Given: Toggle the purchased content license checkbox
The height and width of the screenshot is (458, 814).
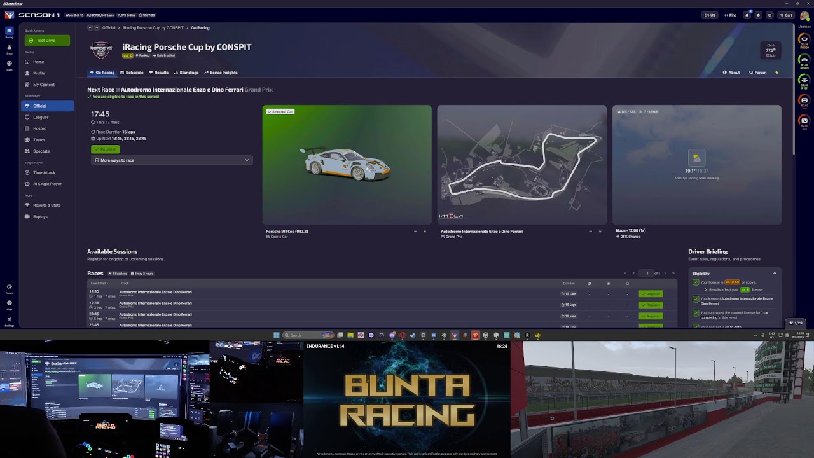Looking at the screenshot, I should tap(696, 312).
